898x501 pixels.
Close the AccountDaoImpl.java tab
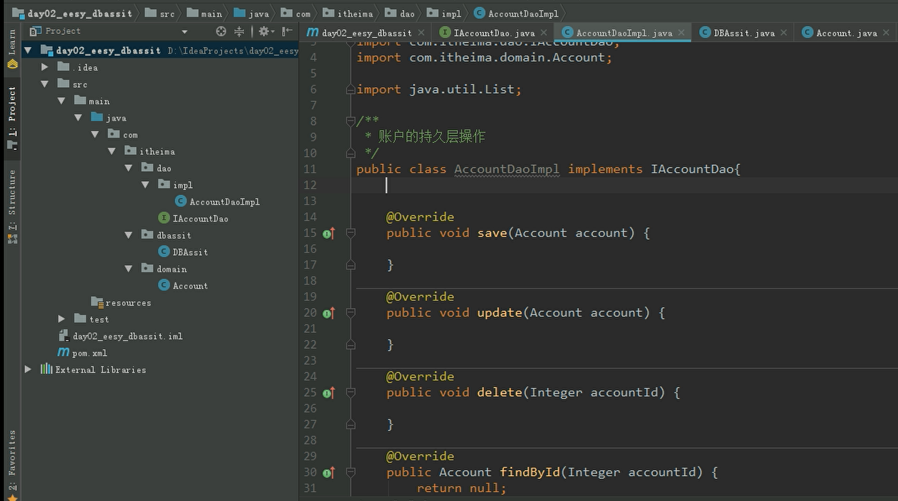[x=682, y=33]
